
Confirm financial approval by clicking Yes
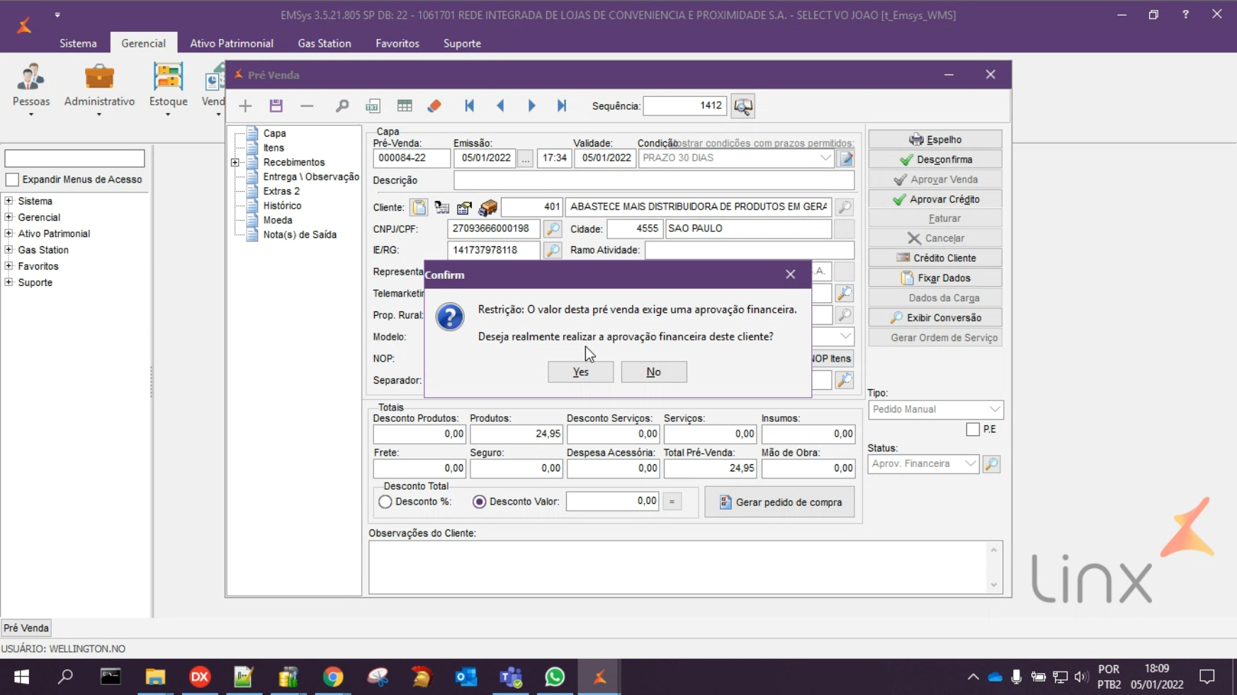[x=580, y=372]
